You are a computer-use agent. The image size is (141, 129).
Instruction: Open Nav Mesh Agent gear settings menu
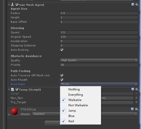137,4
